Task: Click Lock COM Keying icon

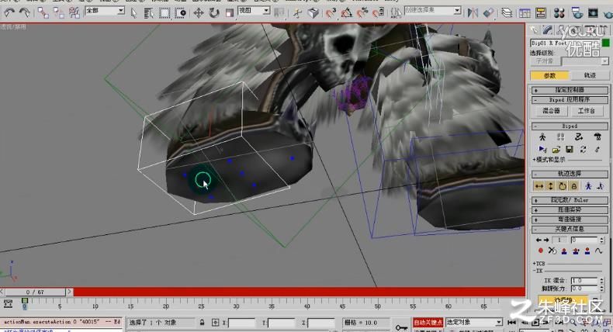Action: point(574,186)
